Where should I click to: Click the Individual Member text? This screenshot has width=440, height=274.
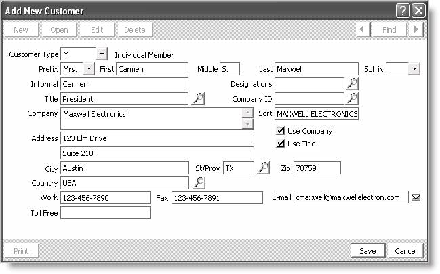[x=144, y=55]
